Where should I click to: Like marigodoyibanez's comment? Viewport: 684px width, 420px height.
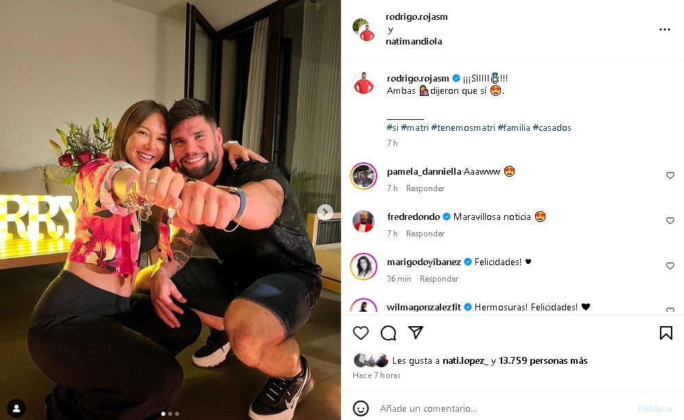(x=670, y=266)
